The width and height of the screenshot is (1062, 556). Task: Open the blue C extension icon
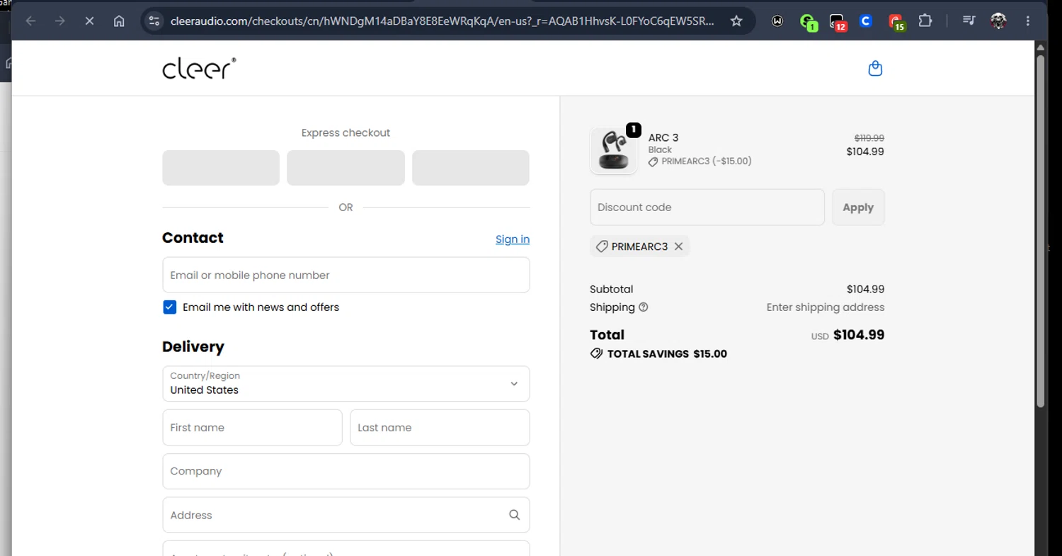(865, 21)
